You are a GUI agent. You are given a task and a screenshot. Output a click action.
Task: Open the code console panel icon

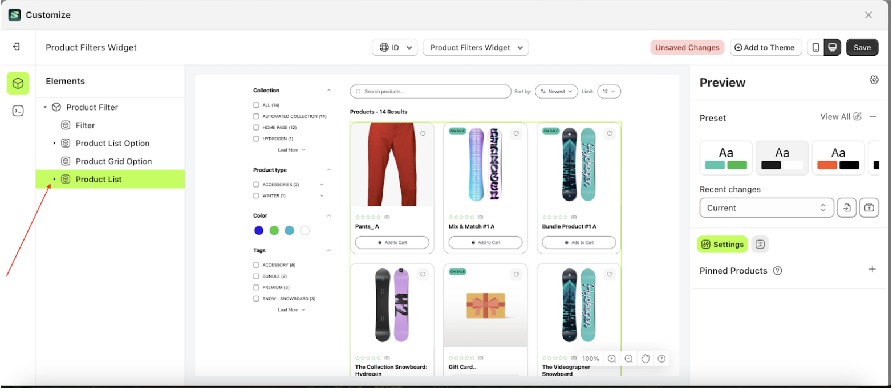click(x=18, y=111)
